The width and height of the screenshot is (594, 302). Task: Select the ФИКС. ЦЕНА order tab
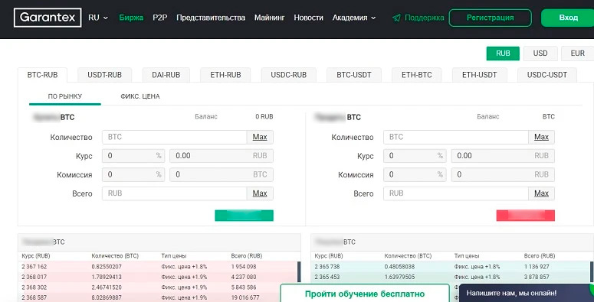(x=140, y=96)
